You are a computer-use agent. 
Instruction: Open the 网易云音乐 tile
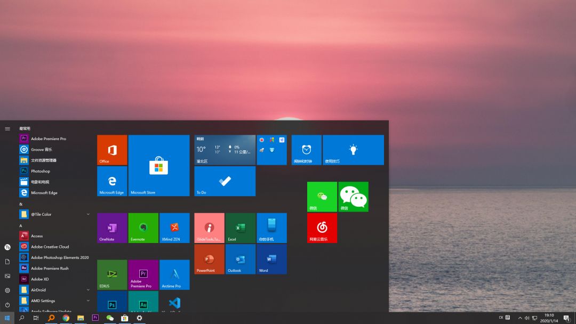(x=322, y=228)
